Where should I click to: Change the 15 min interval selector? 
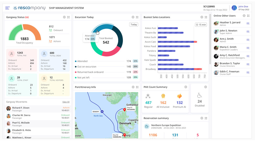click(x=201, y=25)
